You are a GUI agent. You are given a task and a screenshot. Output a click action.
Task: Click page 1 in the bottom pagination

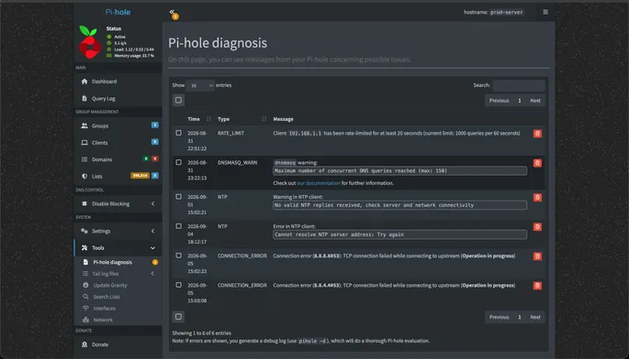pyautogui.click(x=520, y=317)
